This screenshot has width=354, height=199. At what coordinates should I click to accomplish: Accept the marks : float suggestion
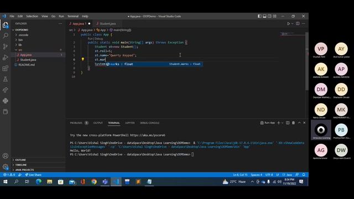[x=154, y=64]
